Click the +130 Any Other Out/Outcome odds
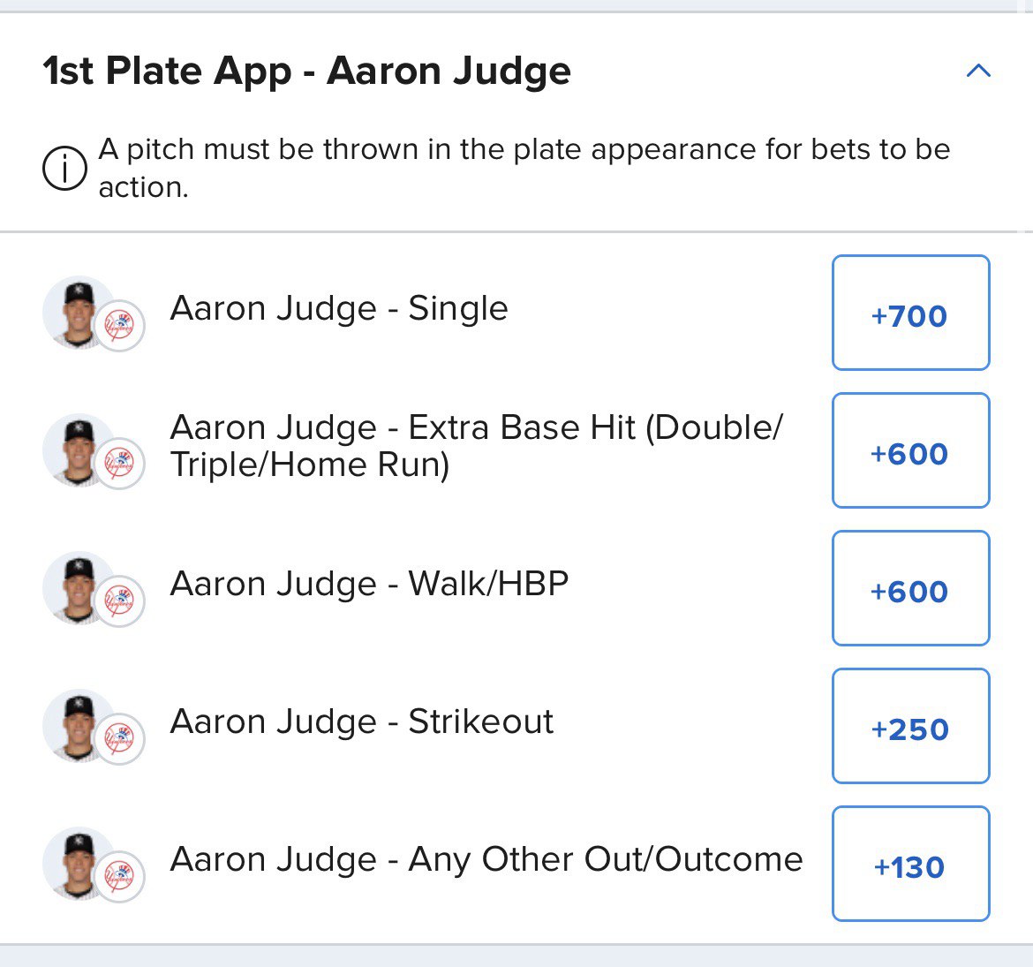1033x967 pixels. tap(910, 865)
